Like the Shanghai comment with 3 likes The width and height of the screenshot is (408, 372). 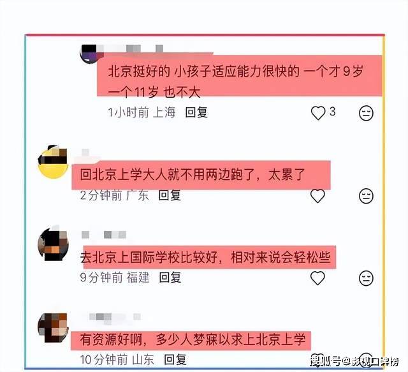[318, 113]
